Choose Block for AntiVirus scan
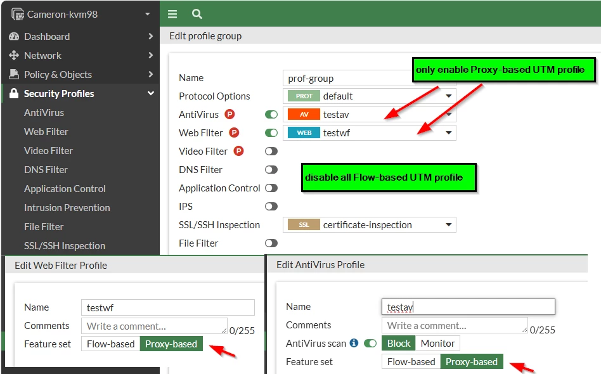This screenshot has width=601, height=374. point(399,343)
